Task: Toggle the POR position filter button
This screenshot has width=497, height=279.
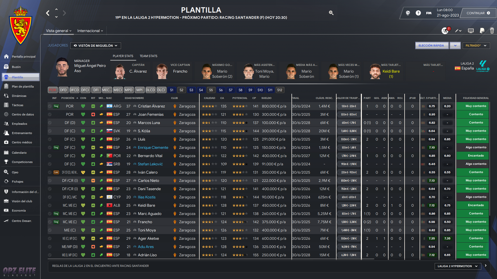Action: [53, 90]
